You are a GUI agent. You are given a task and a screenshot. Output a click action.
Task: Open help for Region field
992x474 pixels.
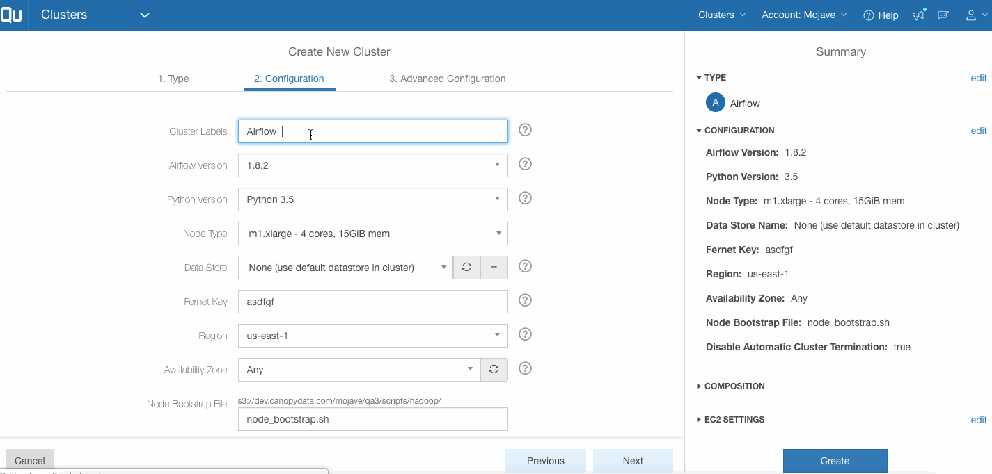[x=526, y=334]
